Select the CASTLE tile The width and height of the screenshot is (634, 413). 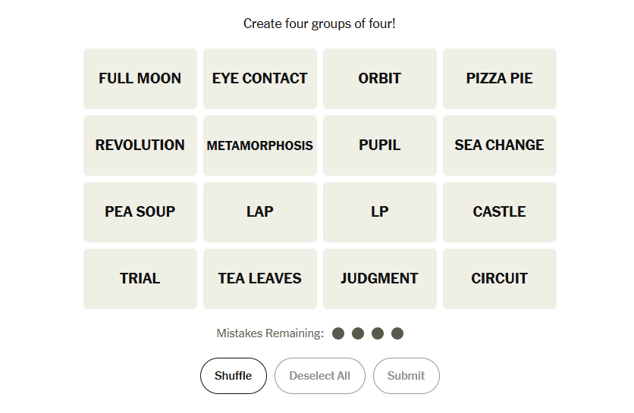point(500,212)
